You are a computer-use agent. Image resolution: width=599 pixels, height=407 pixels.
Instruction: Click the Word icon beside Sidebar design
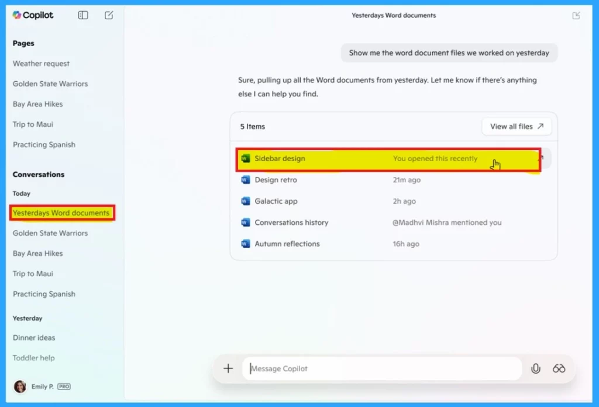click(x=246, y=158)
